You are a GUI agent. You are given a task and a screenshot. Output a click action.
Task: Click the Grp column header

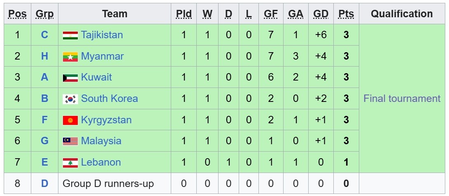(44, 14)
